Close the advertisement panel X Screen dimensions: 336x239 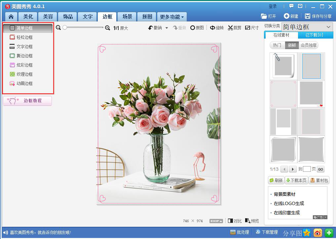click(325, 217)
